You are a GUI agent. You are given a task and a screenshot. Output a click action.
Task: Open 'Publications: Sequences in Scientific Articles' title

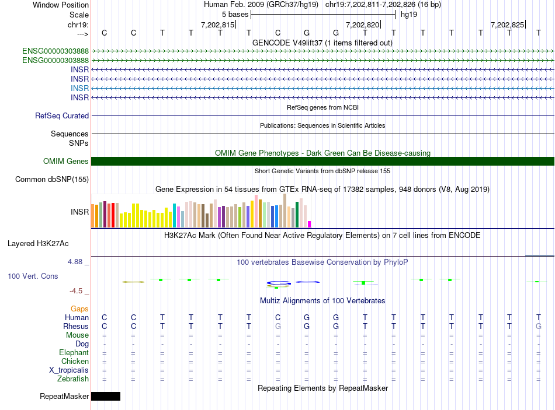322,125
